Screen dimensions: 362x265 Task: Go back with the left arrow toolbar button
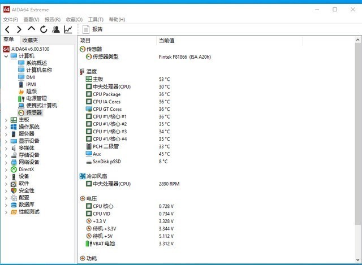[7, 29]
